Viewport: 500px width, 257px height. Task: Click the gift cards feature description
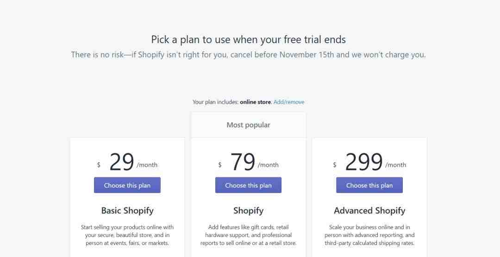[249, 235]
